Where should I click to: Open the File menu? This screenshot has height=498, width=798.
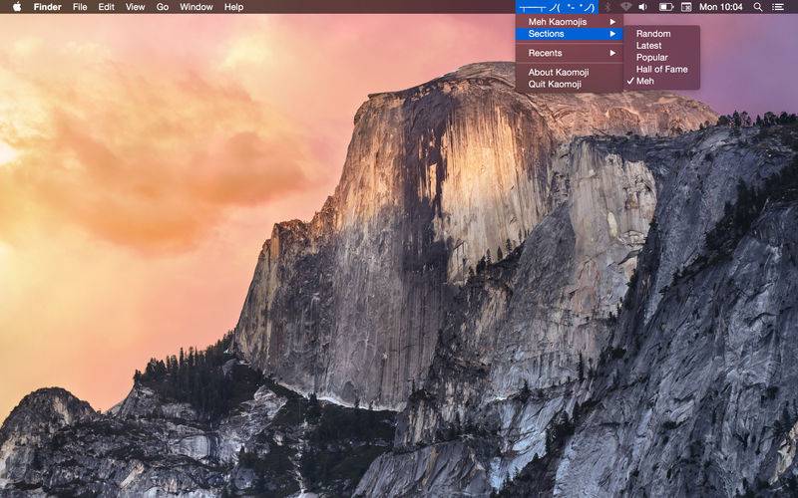click(x=80, y=7)
